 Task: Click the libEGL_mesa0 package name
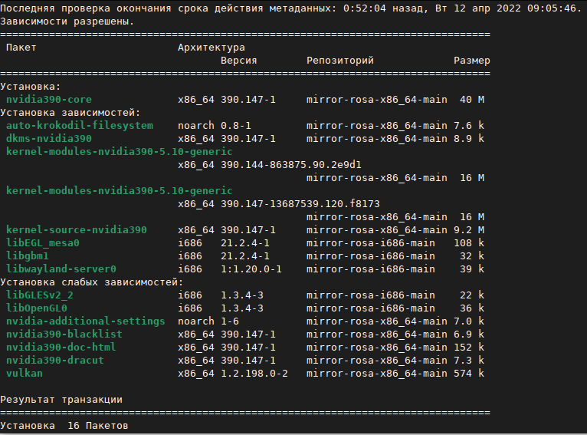pos(42,243)
